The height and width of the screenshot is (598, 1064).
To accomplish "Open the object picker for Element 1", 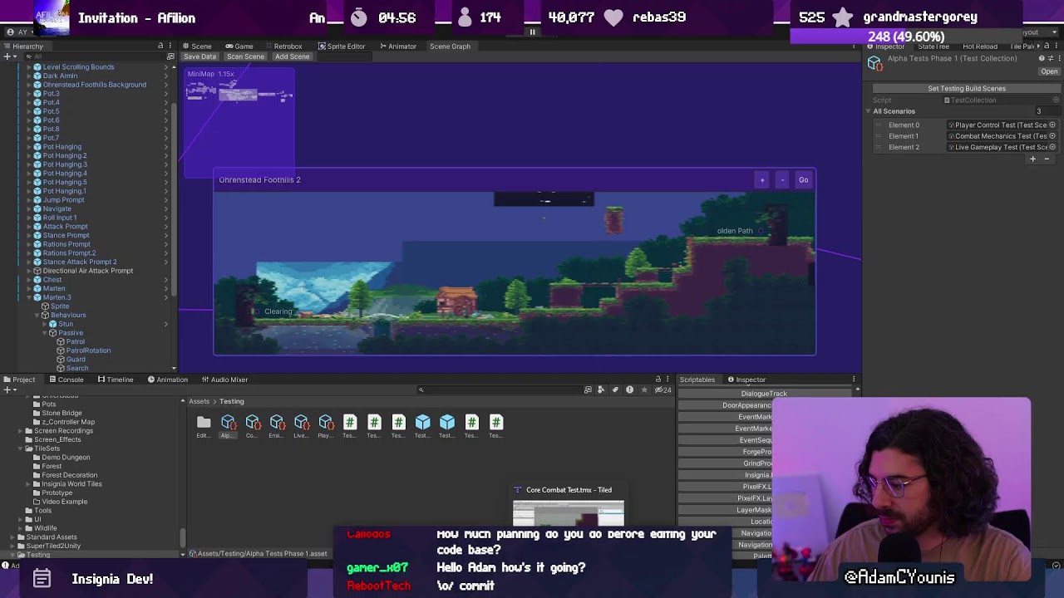I will pos(1052,136).
